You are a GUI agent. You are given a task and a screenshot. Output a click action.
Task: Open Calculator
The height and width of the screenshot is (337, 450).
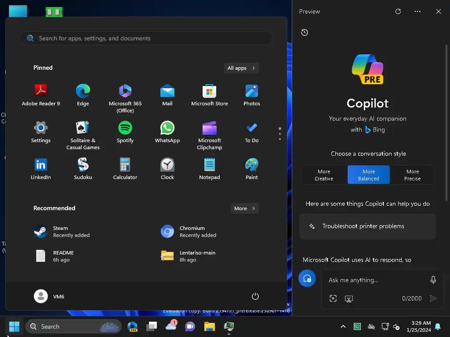[125, 169]
